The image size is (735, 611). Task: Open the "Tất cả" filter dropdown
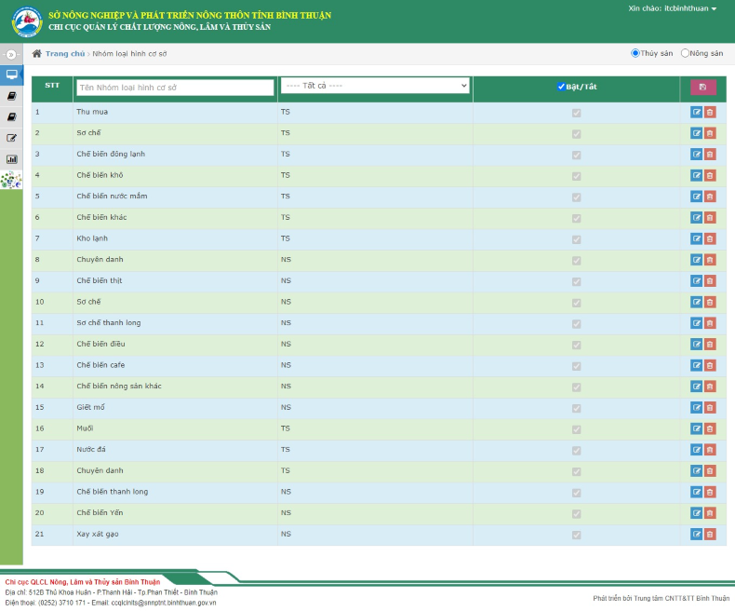(x=375, y=86)
